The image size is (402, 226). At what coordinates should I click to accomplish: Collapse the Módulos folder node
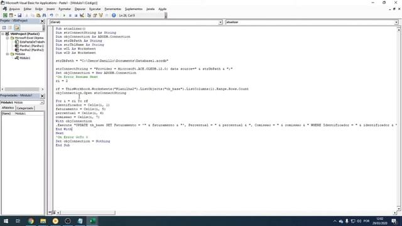click(x=8, y=54)
